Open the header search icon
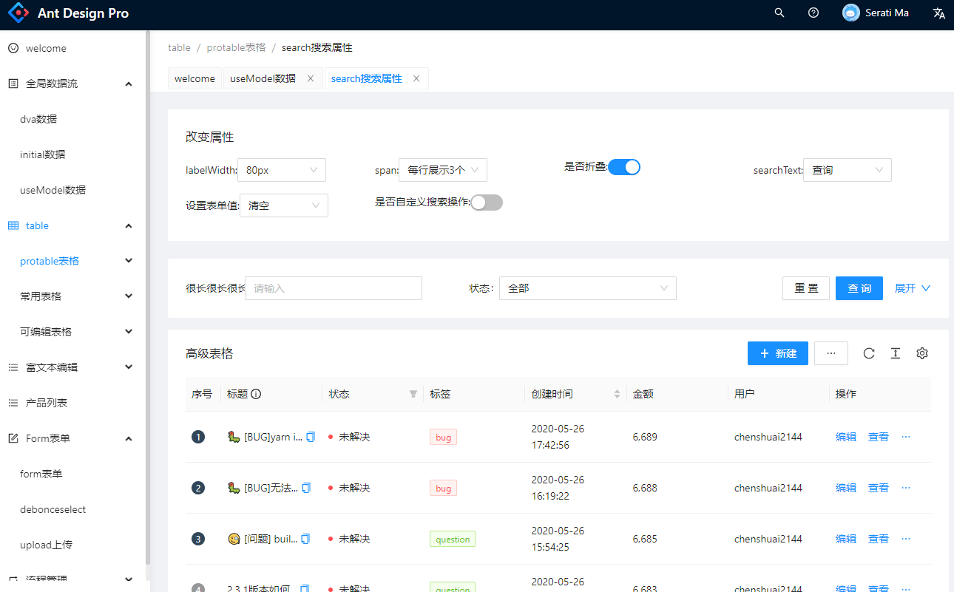 click(779, 13)
